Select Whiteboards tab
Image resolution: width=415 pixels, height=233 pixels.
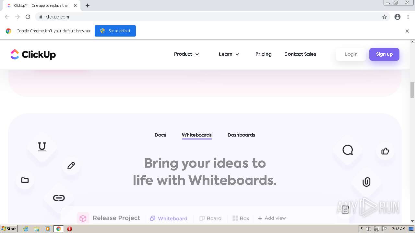196,135
